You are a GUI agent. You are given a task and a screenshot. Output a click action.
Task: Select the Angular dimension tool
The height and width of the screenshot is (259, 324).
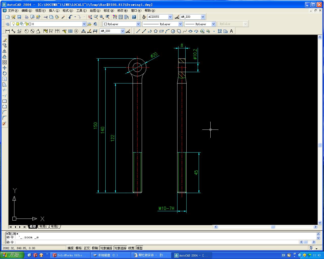click(38, 31)
